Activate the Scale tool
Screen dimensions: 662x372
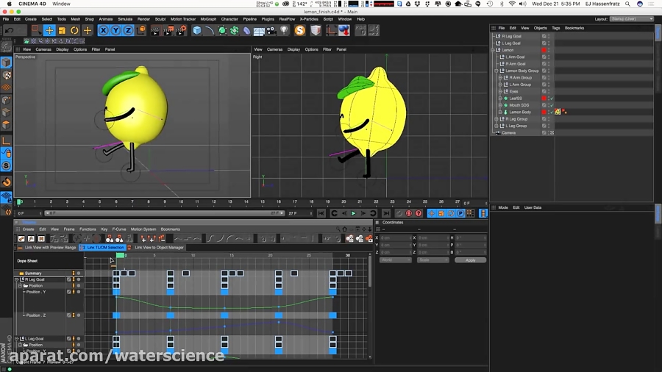tap(62, 30)
